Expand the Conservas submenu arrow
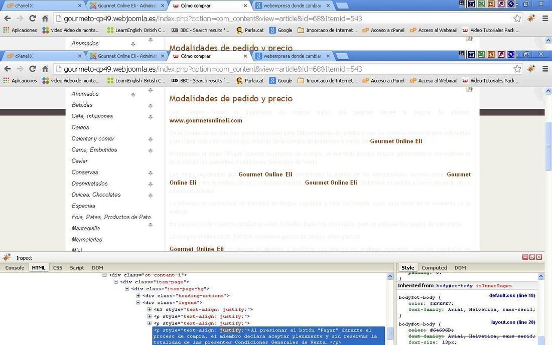The height and width of the screenshot is (345, 552). [151, 173]
